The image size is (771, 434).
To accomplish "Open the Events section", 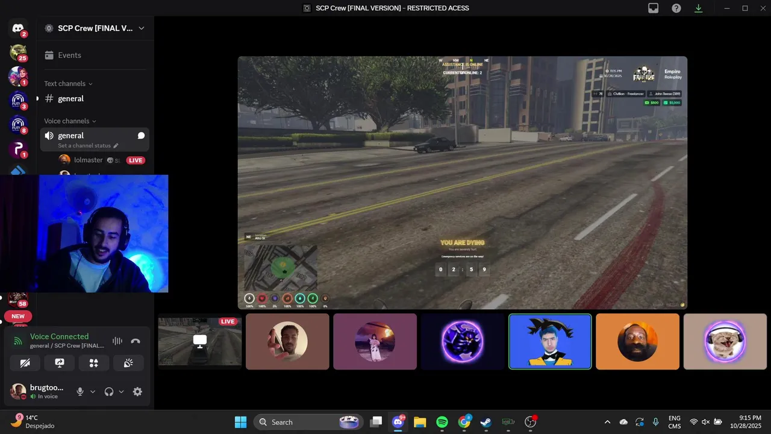I will coord(95,55).
